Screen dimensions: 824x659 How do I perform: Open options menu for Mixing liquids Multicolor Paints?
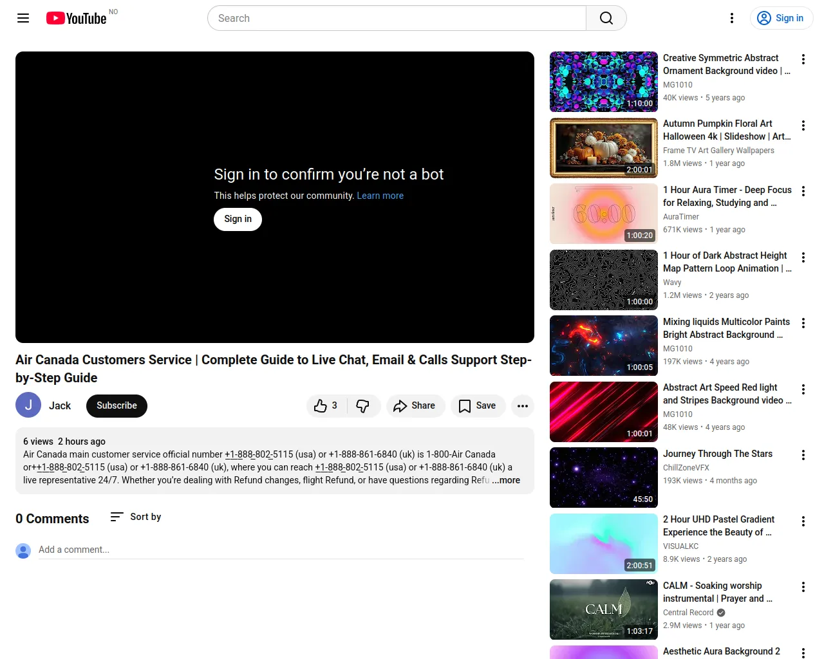(x=803, y=323)
